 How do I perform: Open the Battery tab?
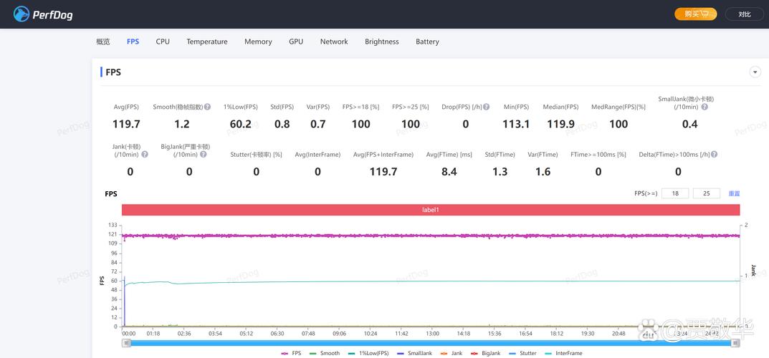pyautogui.click(x=427, y=42)
